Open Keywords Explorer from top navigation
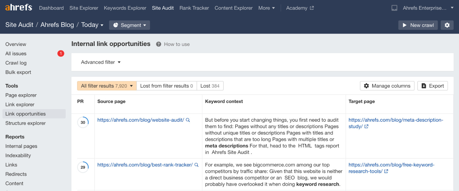The height and width of the screenshot is (191, 459). click(125, 8)
